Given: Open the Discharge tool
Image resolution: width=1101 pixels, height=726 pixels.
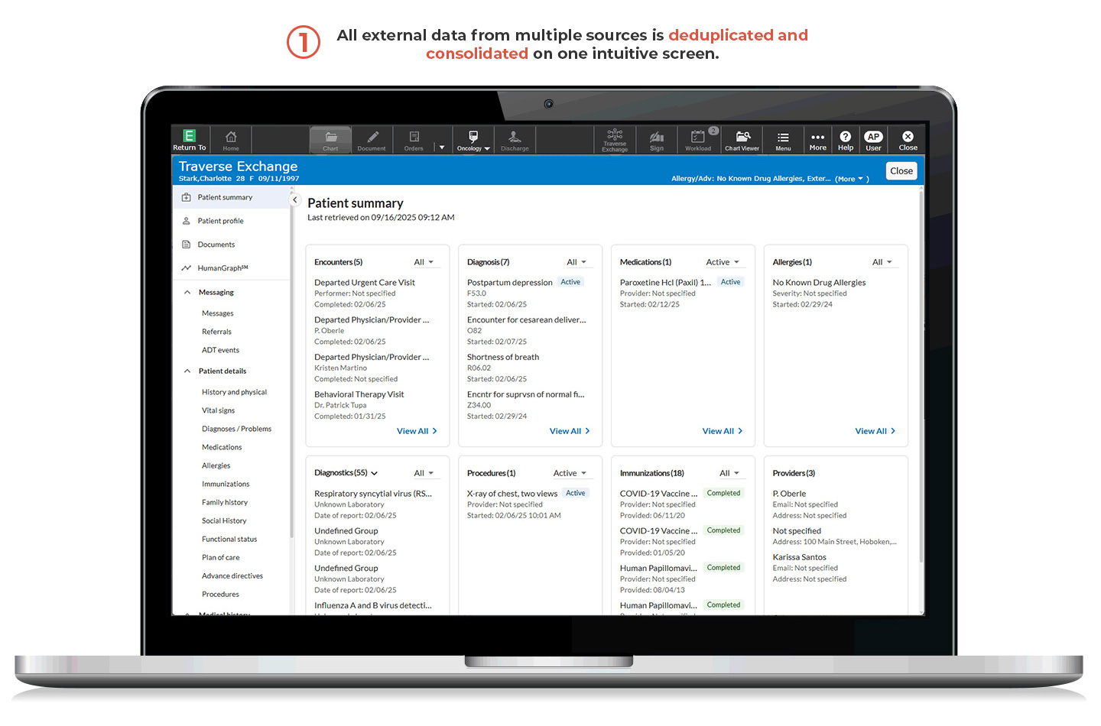Looking at the screenshot, I should (x=514, y=140).
